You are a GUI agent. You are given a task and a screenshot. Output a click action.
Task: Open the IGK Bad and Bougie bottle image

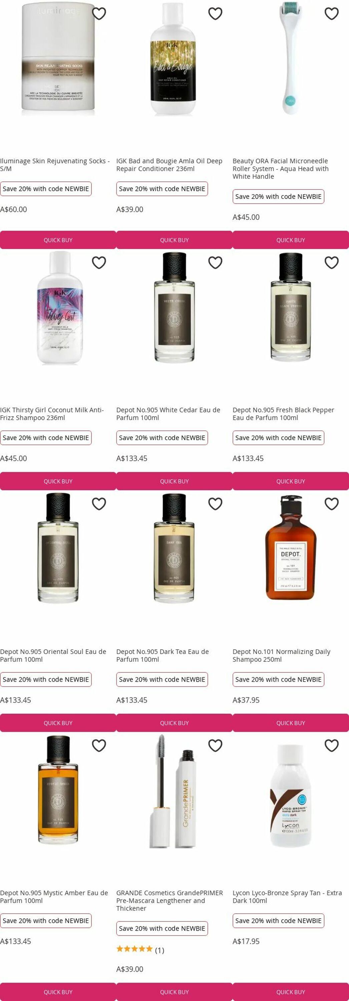[x=173, y=59]
